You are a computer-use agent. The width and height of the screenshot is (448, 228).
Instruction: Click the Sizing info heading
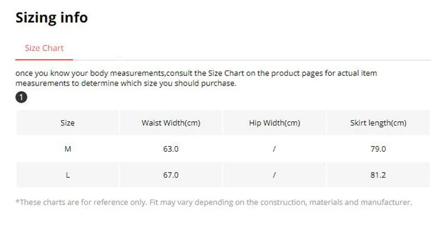[52, 18]
